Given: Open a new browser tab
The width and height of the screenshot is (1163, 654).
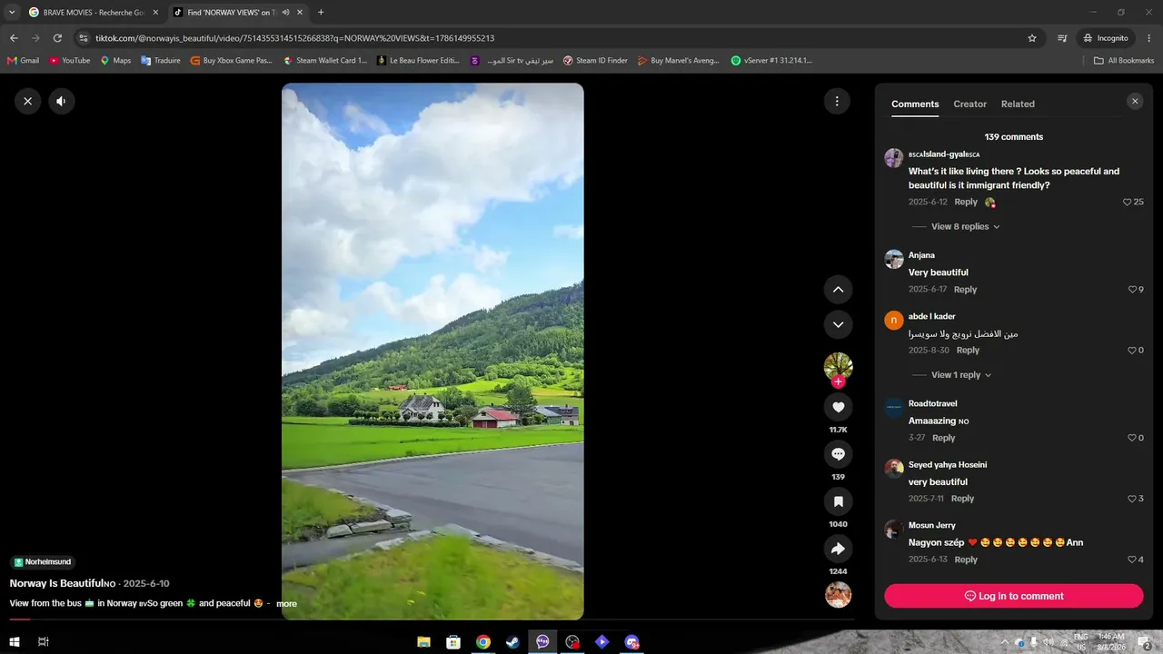Looking at the screenshot, I should click(x=321, y=13).
